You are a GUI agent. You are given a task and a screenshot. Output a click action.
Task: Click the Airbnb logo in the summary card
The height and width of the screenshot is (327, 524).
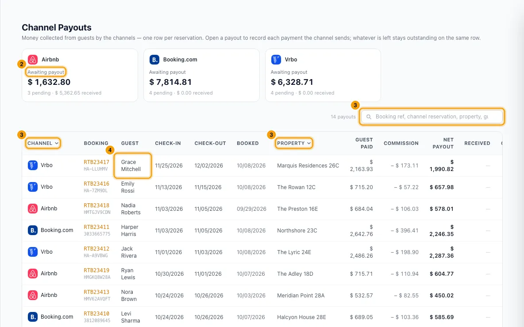point(33,60)
